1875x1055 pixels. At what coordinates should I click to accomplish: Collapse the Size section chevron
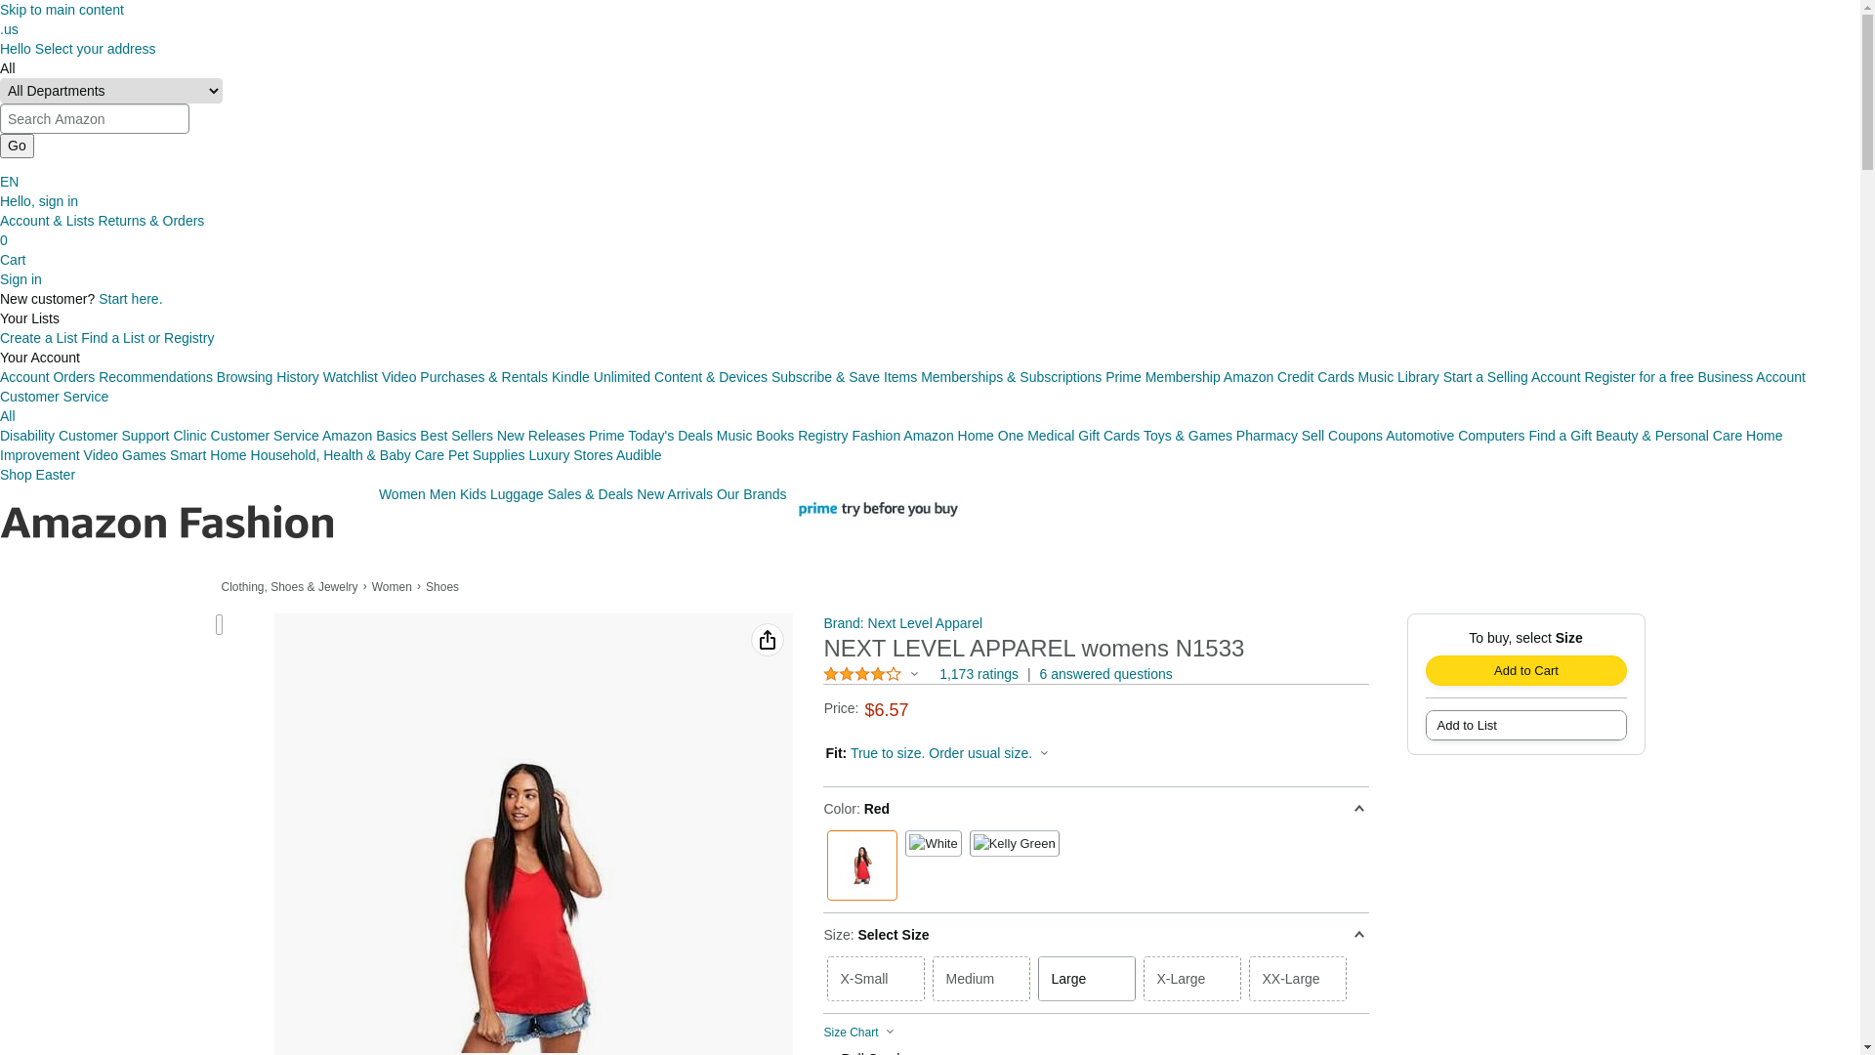point(1358,935)
